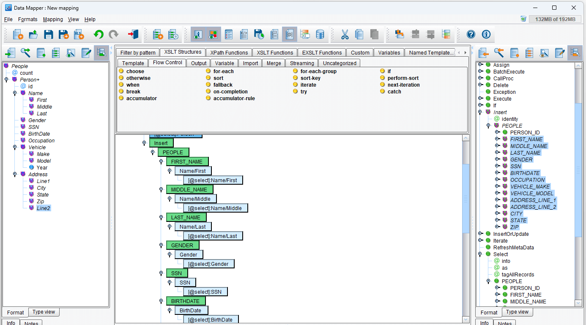Select the Occupation element in source tree

tap(41, 140)
